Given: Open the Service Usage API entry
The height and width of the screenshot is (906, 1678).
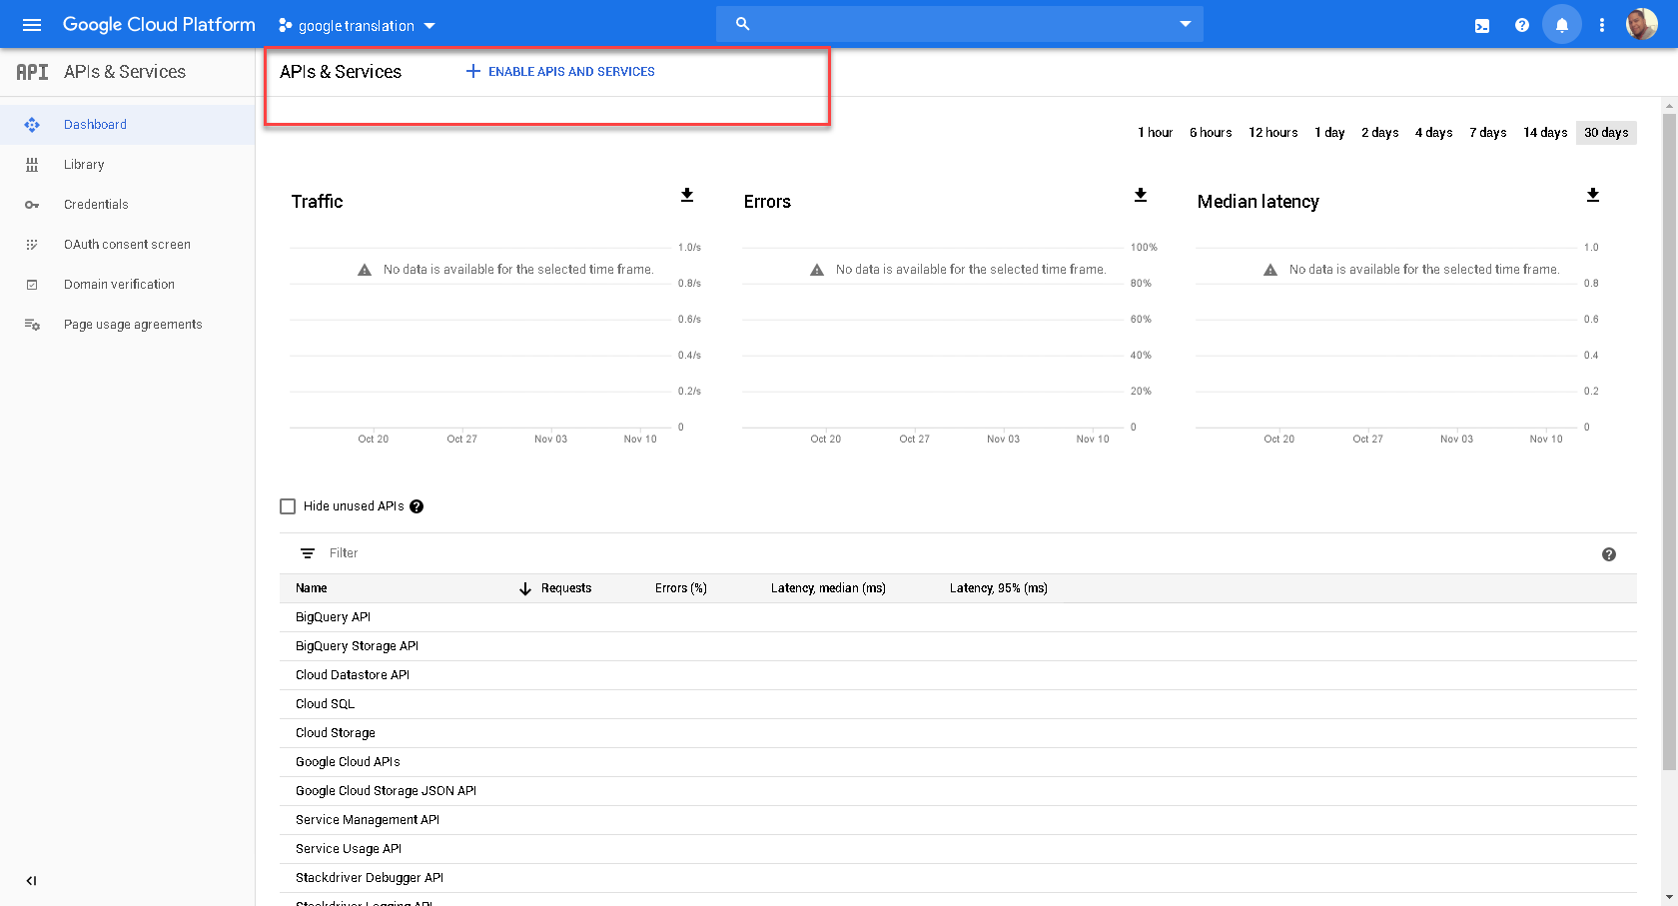Looking at the screenshot, I should click(x=349, y=849).
